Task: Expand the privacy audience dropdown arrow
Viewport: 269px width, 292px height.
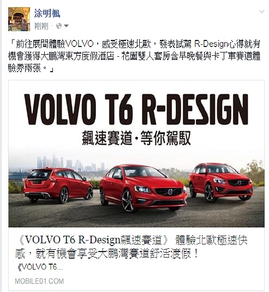Action: pos(66,26)
